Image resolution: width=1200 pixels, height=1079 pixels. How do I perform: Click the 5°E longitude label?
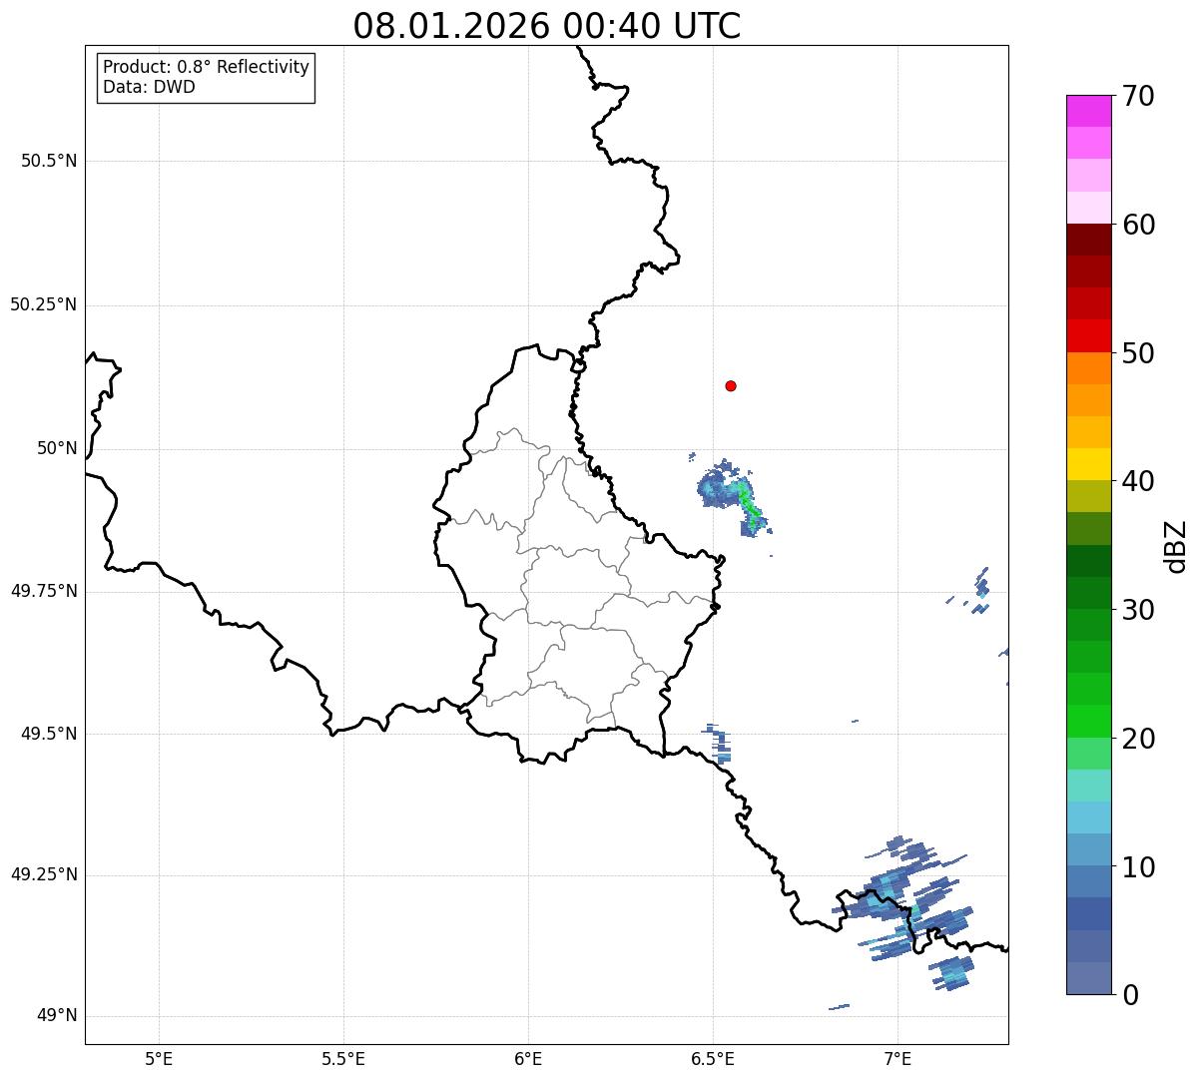click(159, 1059)
